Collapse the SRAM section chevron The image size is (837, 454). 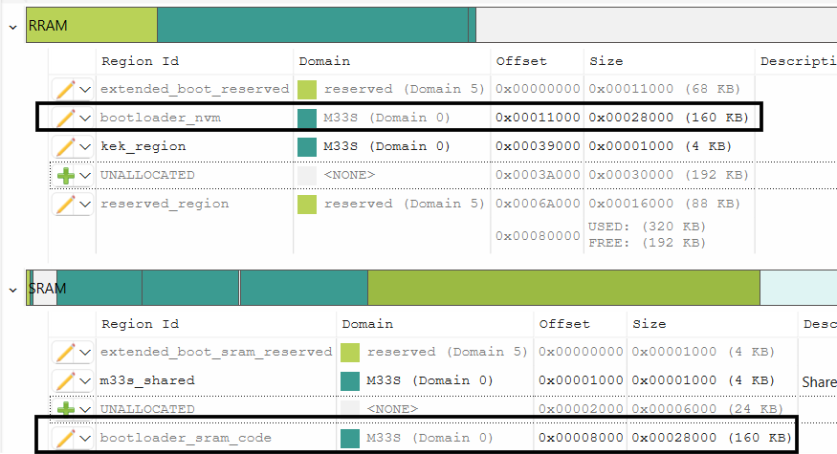click(x=12, y=289)
